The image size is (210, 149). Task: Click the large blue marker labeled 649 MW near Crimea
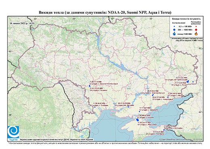pyautogui.click(x=138, y=120)
